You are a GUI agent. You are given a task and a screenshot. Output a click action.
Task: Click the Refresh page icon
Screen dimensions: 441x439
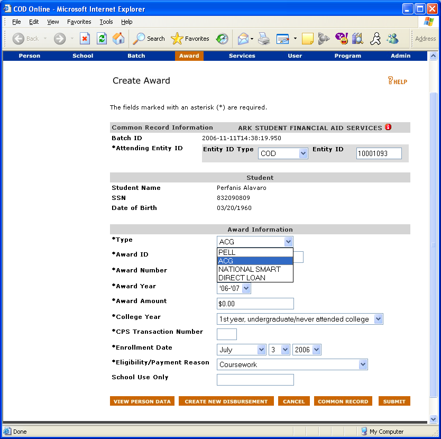coord(102,39)
